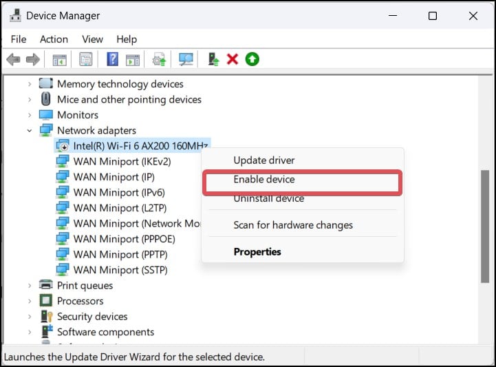This screenshot has width=496, height=367.
Task: Click the Software components icon
Action: 47,331
